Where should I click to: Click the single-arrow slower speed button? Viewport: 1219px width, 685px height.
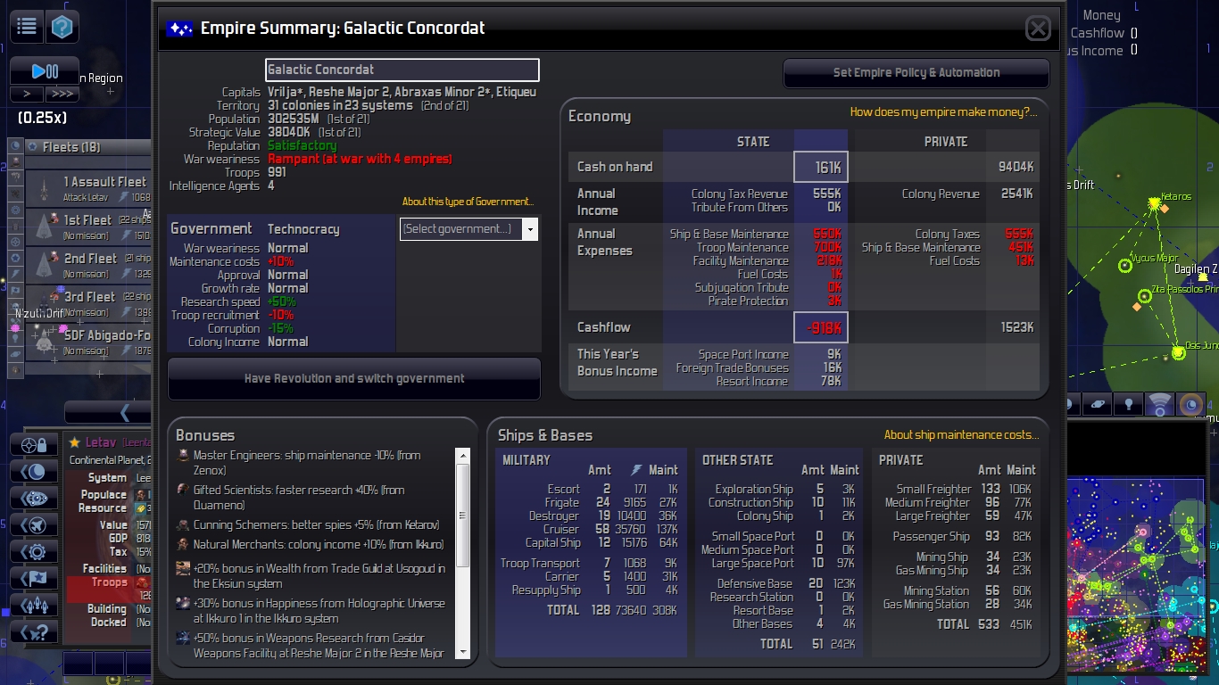pos(27,94)
